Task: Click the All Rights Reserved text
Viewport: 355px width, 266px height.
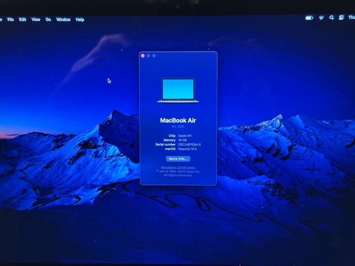Action: click(178, 175)
